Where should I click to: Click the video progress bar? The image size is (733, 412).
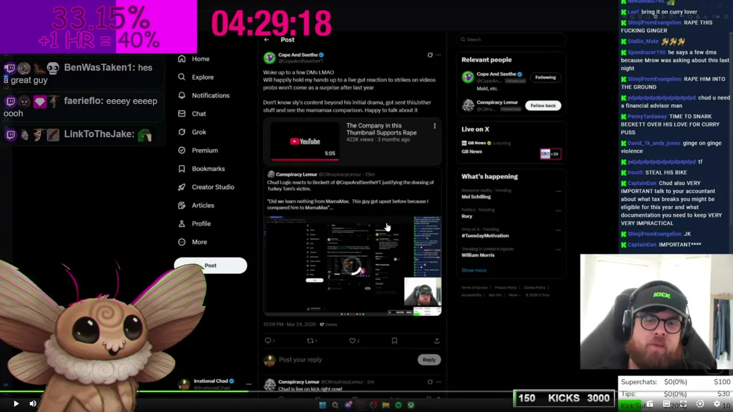tap(366, 393)
